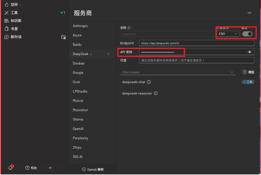261x175 pixels.
Task: Click the info icon next to deepseek-chat
Action: pyautogui.click(x=149, y=82)
